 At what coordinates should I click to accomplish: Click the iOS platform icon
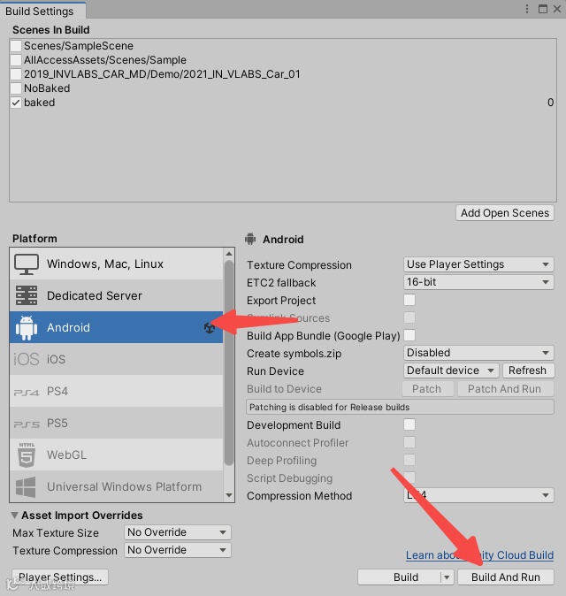(x=27, y=359)
